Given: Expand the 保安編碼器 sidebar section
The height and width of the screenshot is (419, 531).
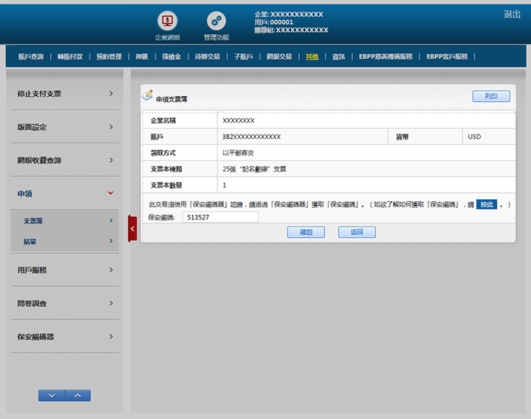Looking at the screenshot, I should click(64, 337).
